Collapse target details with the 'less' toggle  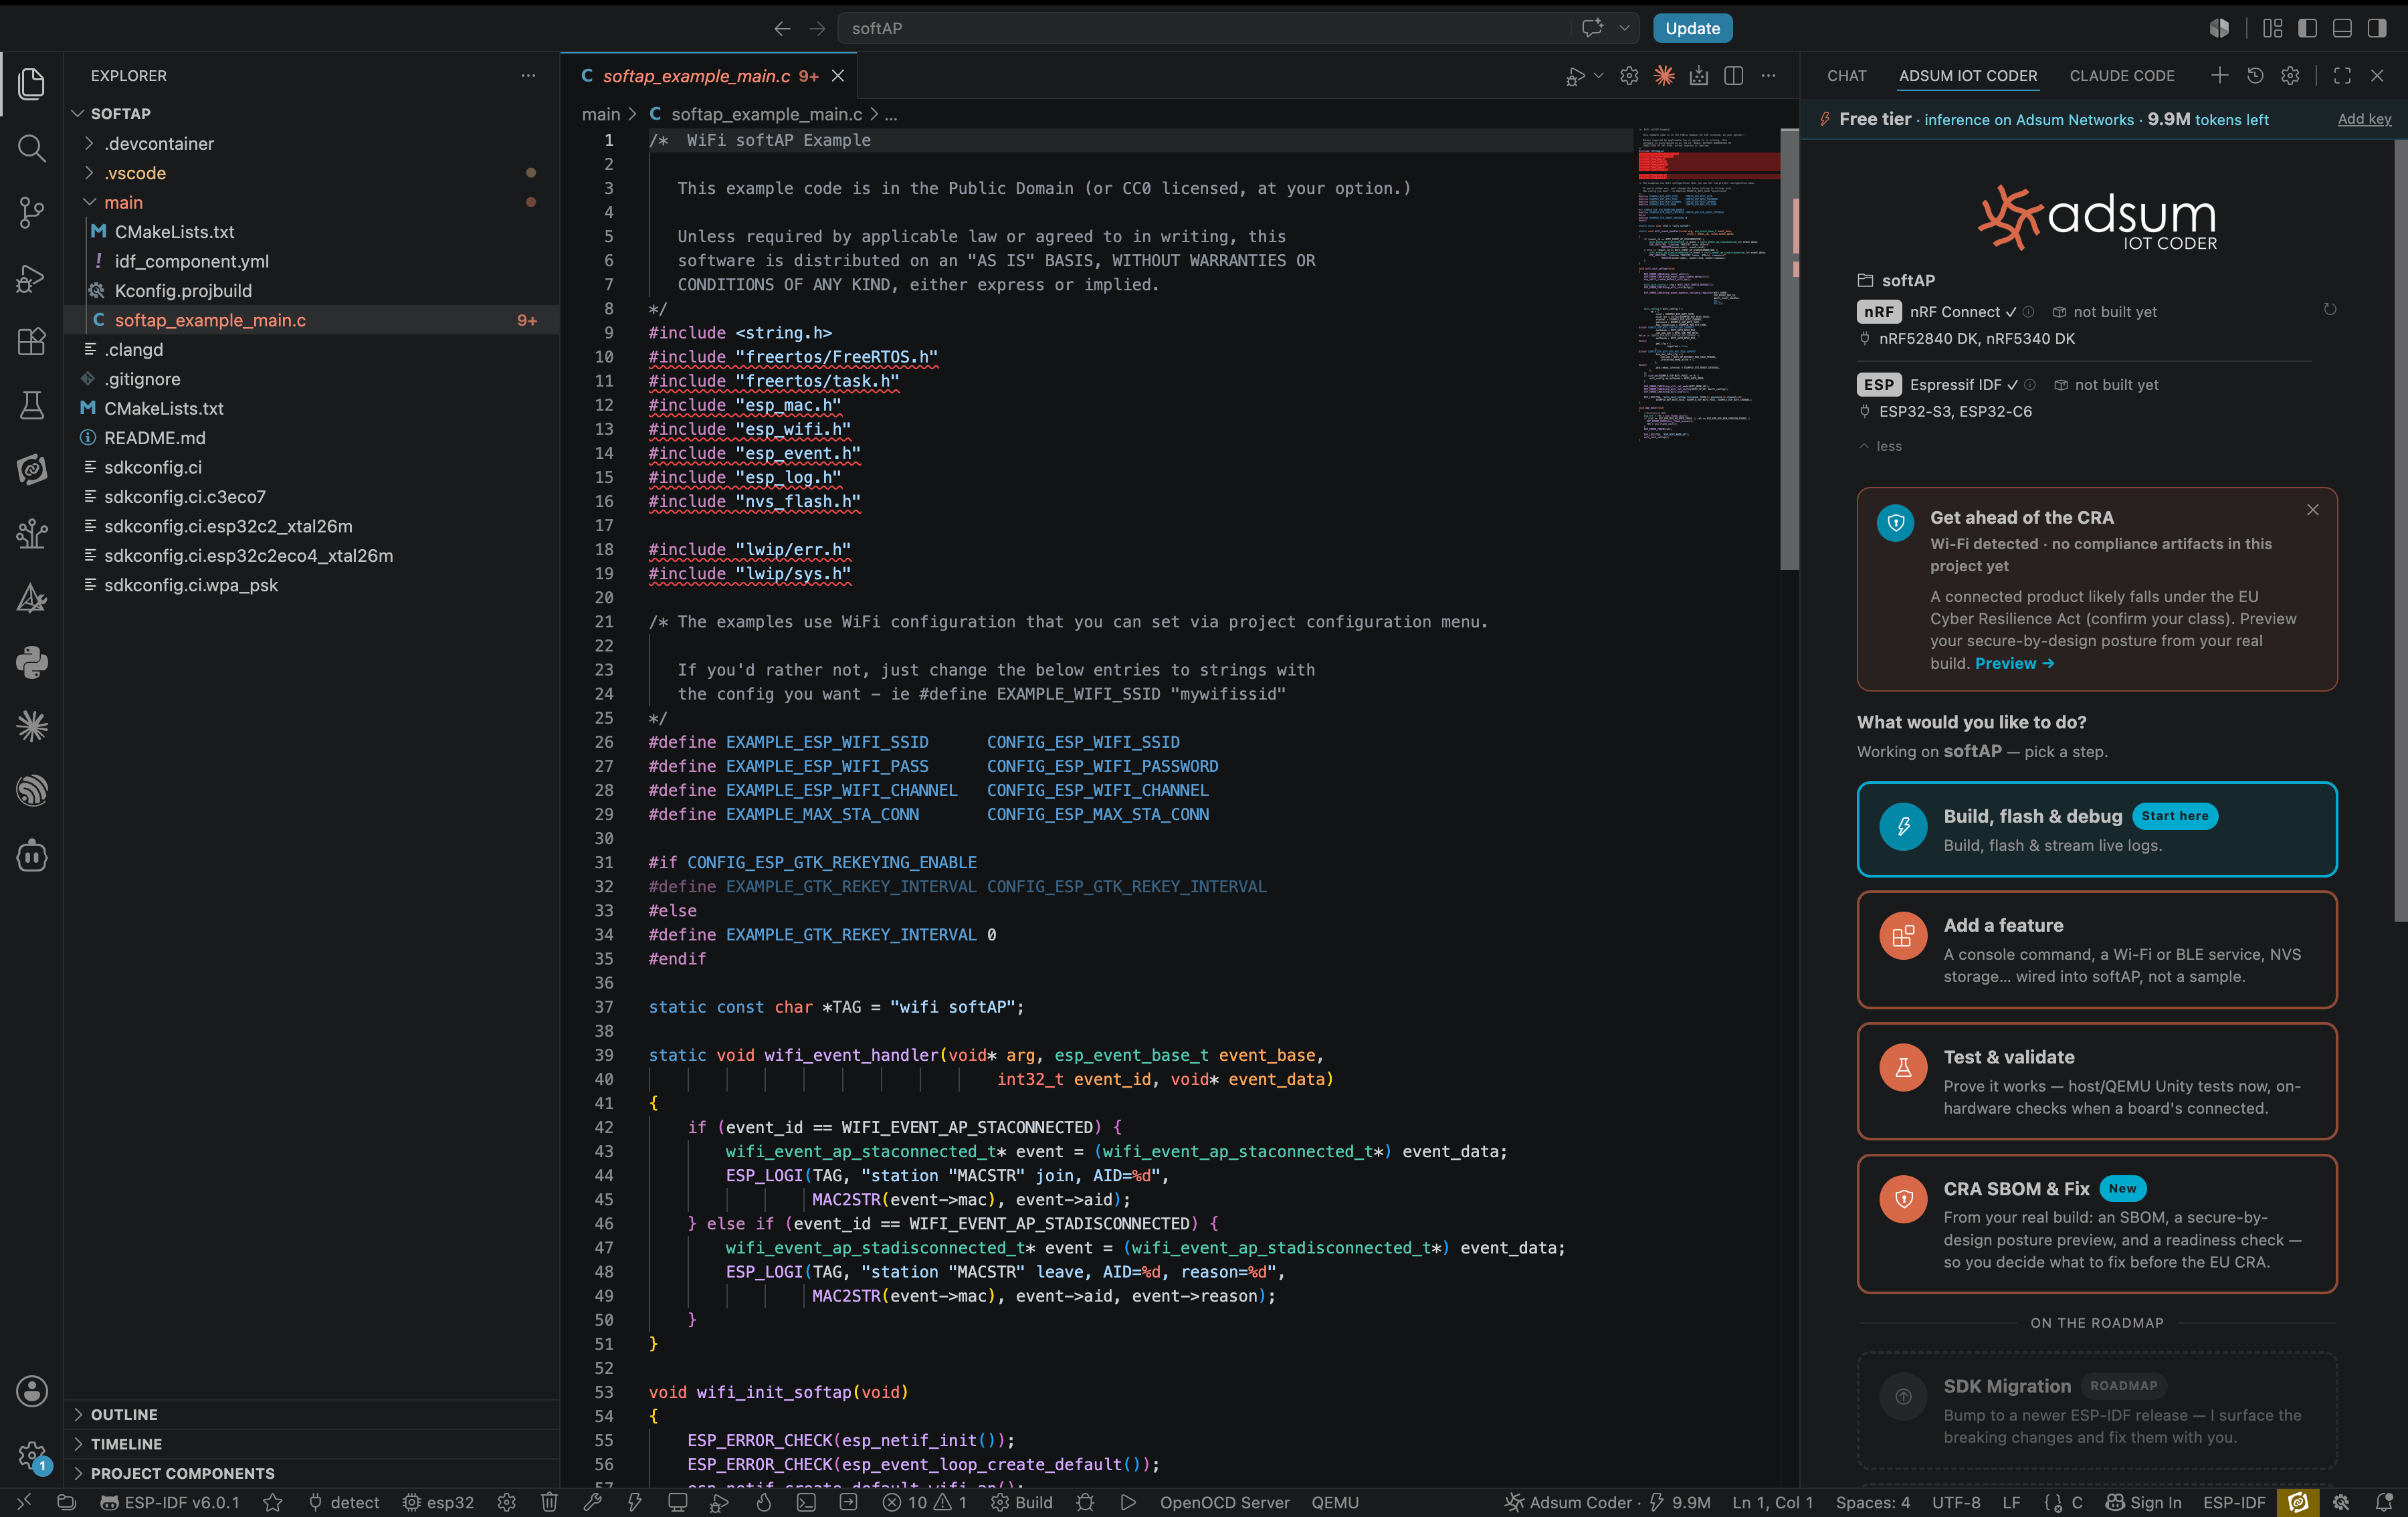click(1880, 446)
